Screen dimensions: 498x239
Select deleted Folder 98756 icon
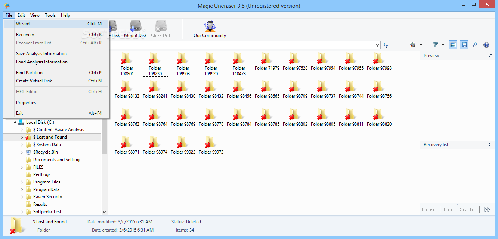coord(378,87)
